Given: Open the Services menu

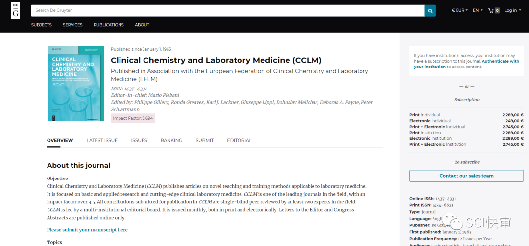Looking at the screenshot, I should [72, 25].
